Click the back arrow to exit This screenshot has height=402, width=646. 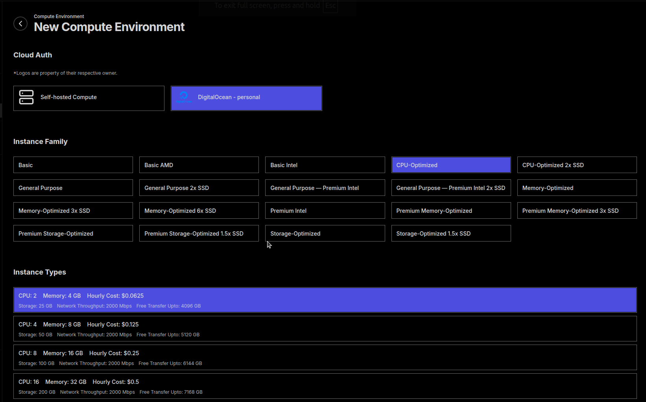pos(20,24)
